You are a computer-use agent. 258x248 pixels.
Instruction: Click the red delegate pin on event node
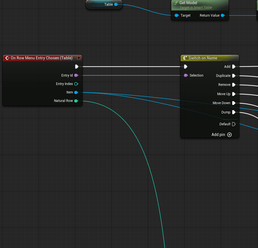click(x=79, y=58)
